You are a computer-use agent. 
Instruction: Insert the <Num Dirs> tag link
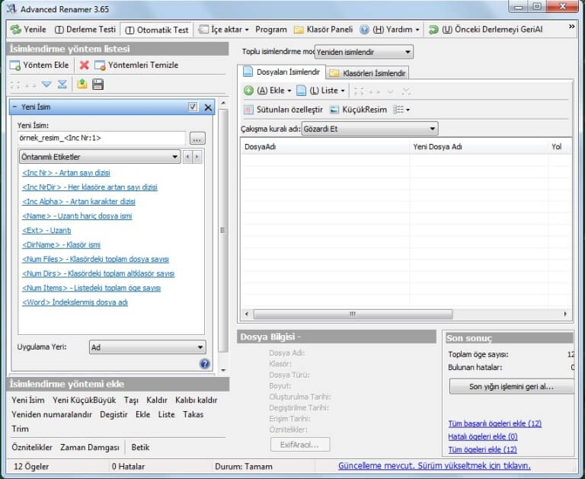(x=98, y=273)
